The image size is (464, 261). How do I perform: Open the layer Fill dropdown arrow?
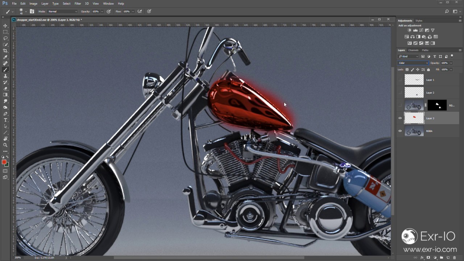click(x=451, y=70)
